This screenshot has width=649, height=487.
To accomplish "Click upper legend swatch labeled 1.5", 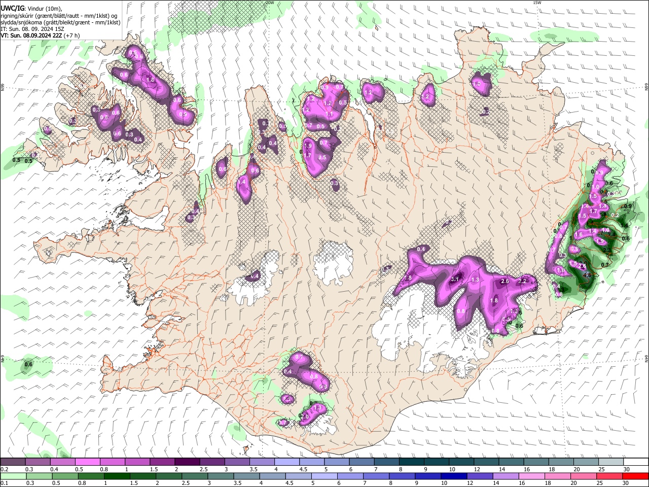I will coord(162,462).
